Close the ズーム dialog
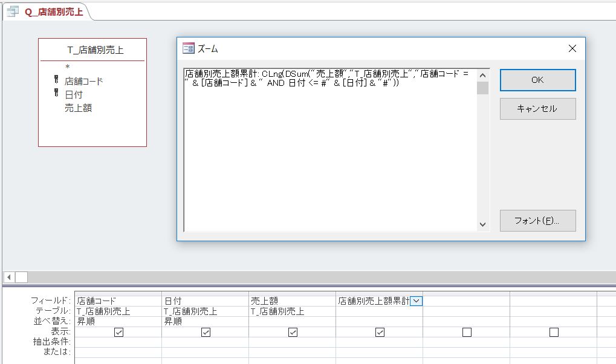The width and height of the screenshot is (616, 364). [x=572, y=48]
